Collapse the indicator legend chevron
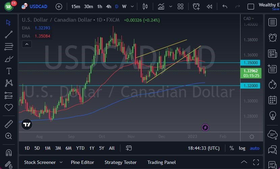 coord(27,44)
